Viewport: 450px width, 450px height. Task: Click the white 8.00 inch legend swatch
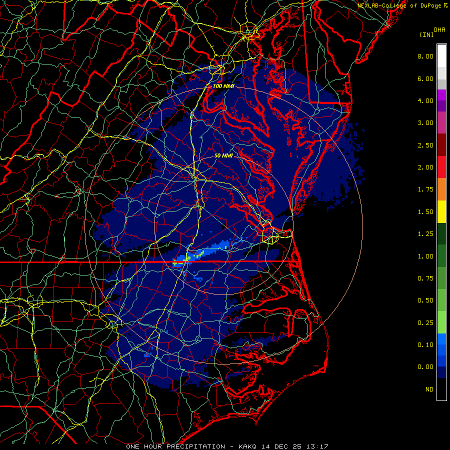pos(441,56)
